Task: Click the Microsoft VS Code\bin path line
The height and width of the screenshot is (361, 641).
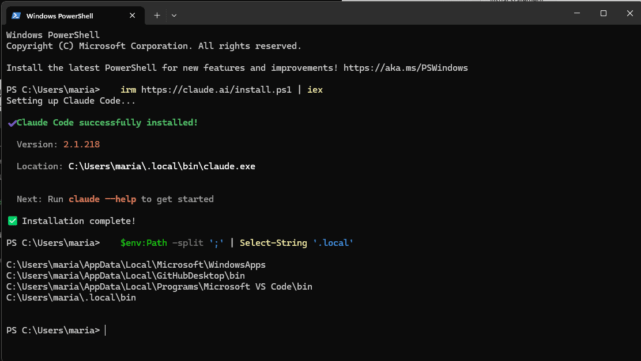Action: [x=159, y=287]
